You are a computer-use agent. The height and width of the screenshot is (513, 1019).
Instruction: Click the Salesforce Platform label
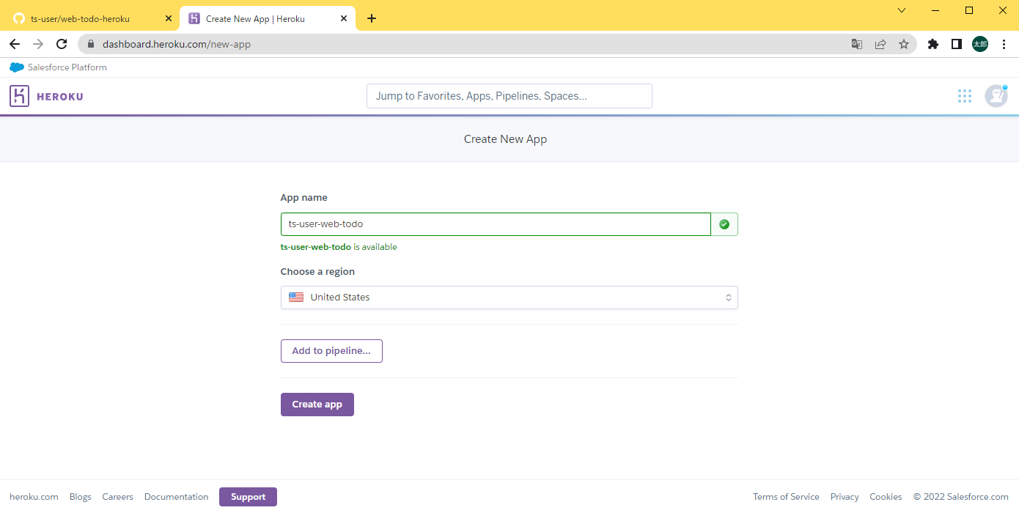pos(67,67)
